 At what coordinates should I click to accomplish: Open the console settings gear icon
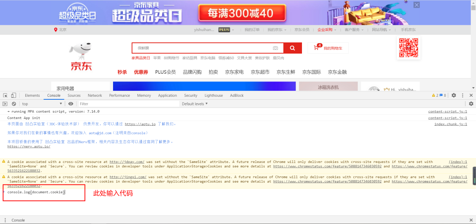(471, 104)
